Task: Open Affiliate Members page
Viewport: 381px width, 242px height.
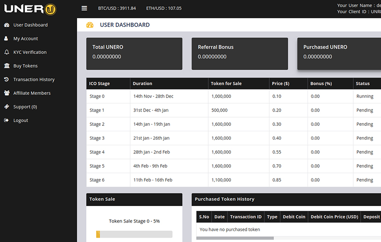Action: [x=32, y=93]
